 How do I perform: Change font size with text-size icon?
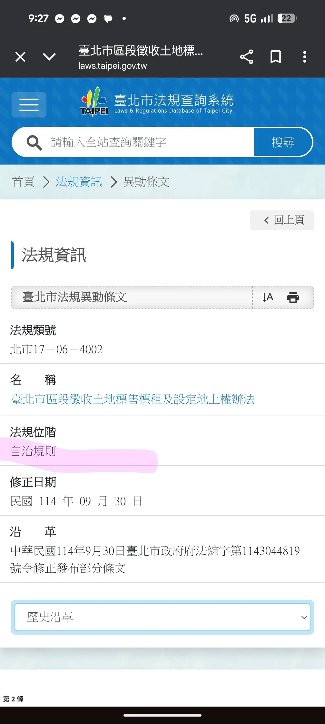tap(268, 297)
